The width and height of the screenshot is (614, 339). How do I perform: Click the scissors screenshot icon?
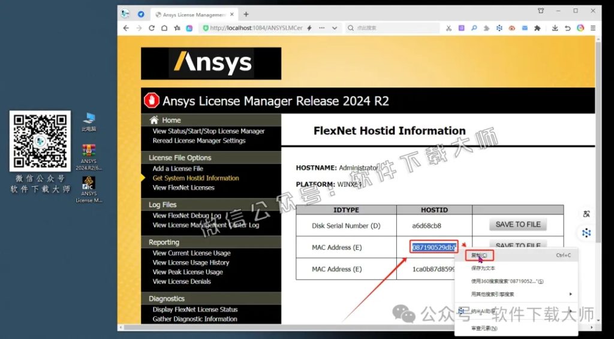pyautogui.click(x=449, y=28)
